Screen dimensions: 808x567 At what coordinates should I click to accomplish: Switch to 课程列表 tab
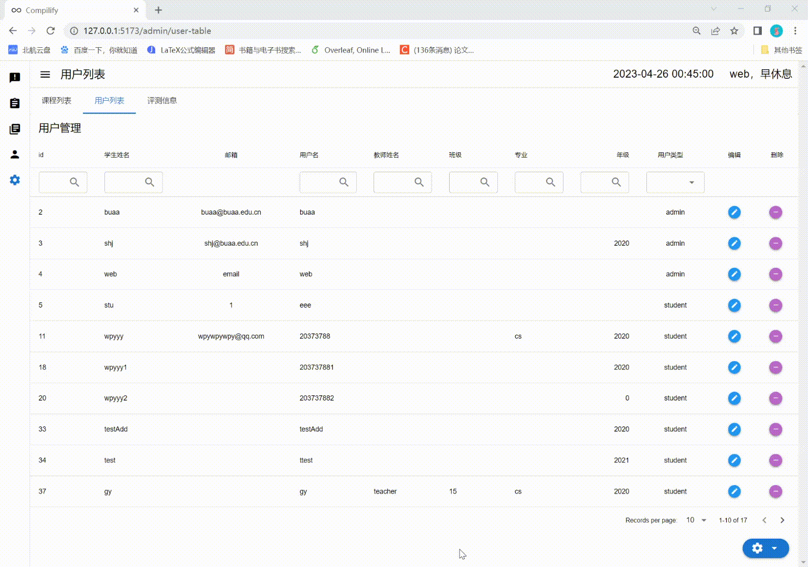coord(57,100)
